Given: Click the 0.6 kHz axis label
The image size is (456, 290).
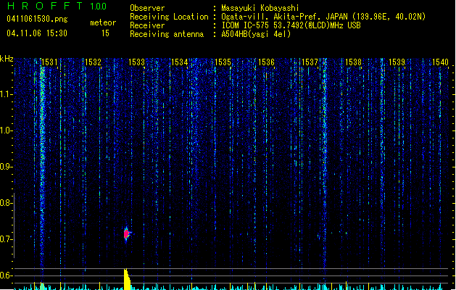Looking at the screenshot, I should point(6,275).
